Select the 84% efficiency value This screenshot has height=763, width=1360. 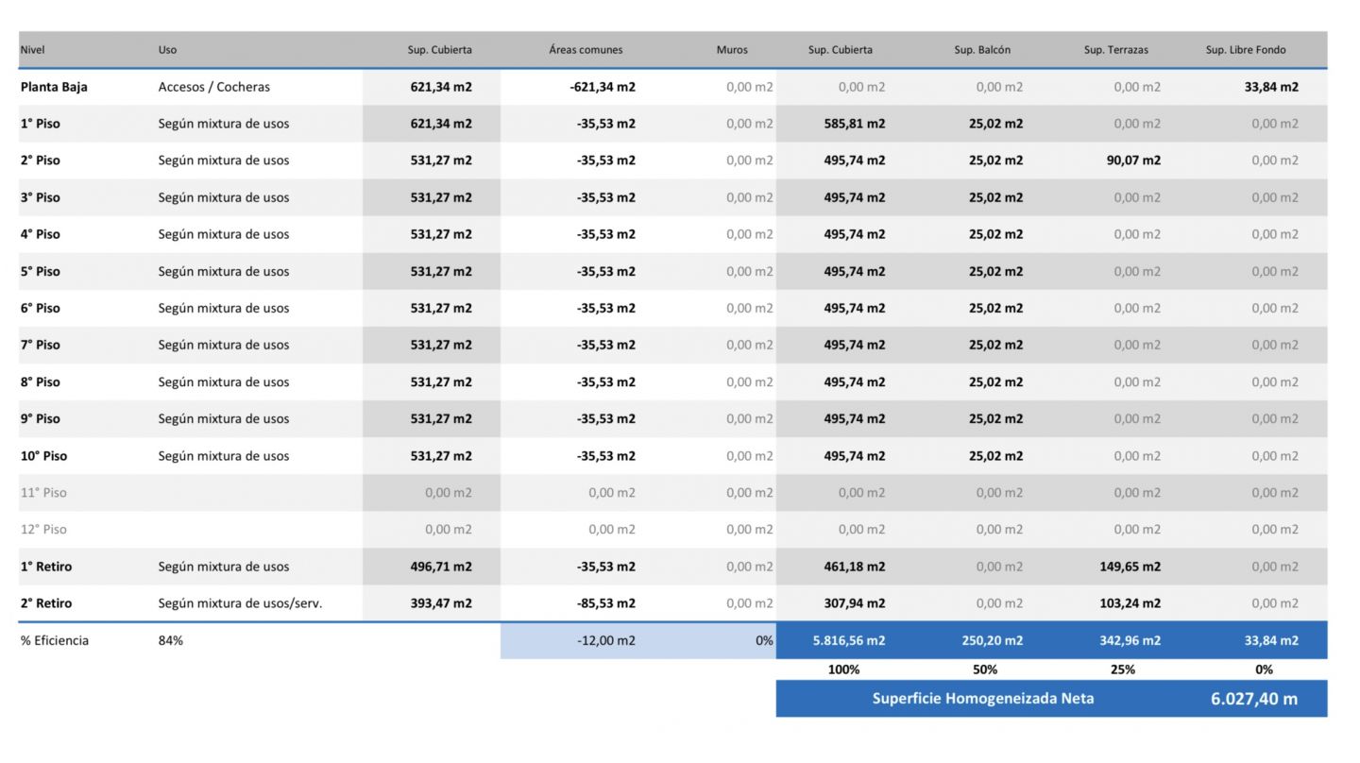[x=171, y=640]
